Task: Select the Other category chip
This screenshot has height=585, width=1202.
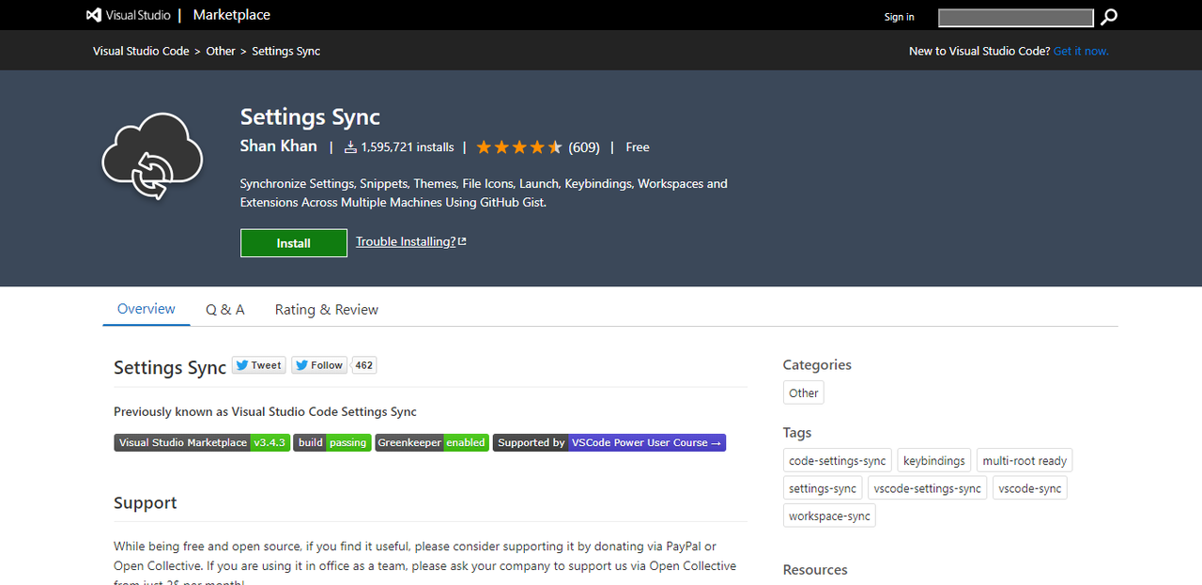Action: click(804, 393)
